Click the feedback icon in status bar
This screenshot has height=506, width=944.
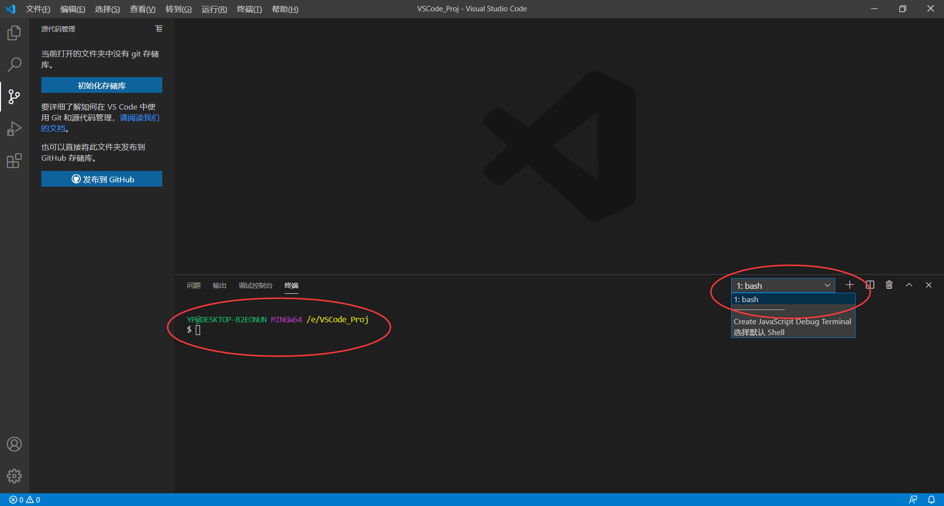pyautogui.click(x=913, y=500)
